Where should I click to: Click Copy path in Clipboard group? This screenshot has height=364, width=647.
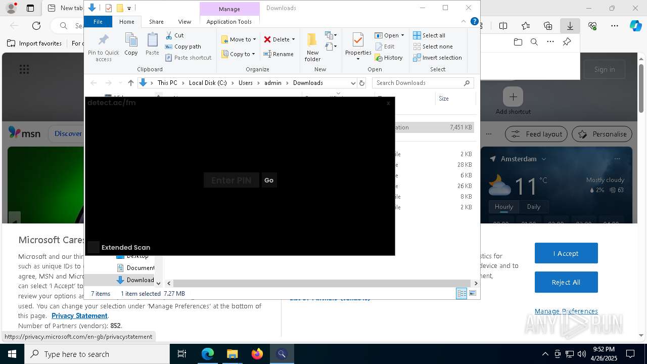183,47
